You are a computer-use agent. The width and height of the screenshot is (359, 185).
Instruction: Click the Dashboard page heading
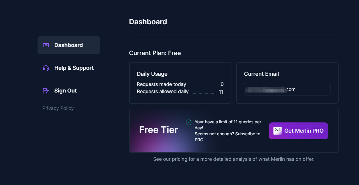(x=148, y=22)
